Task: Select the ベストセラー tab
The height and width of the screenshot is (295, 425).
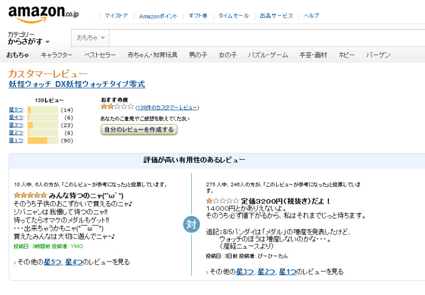Action: tap(100, 55)
